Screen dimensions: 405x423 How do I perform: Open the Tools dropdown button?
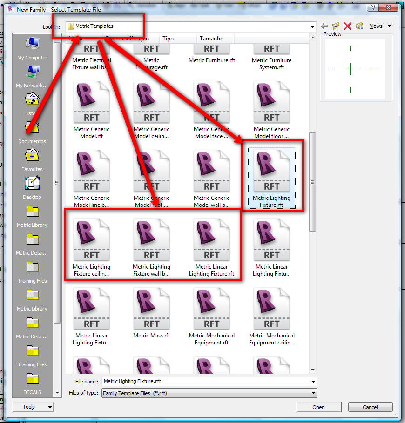pos(33,407)
